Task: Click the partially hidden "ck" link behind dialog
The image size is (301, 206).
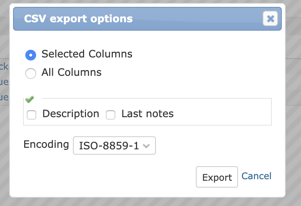Action: tap(4, 67)
